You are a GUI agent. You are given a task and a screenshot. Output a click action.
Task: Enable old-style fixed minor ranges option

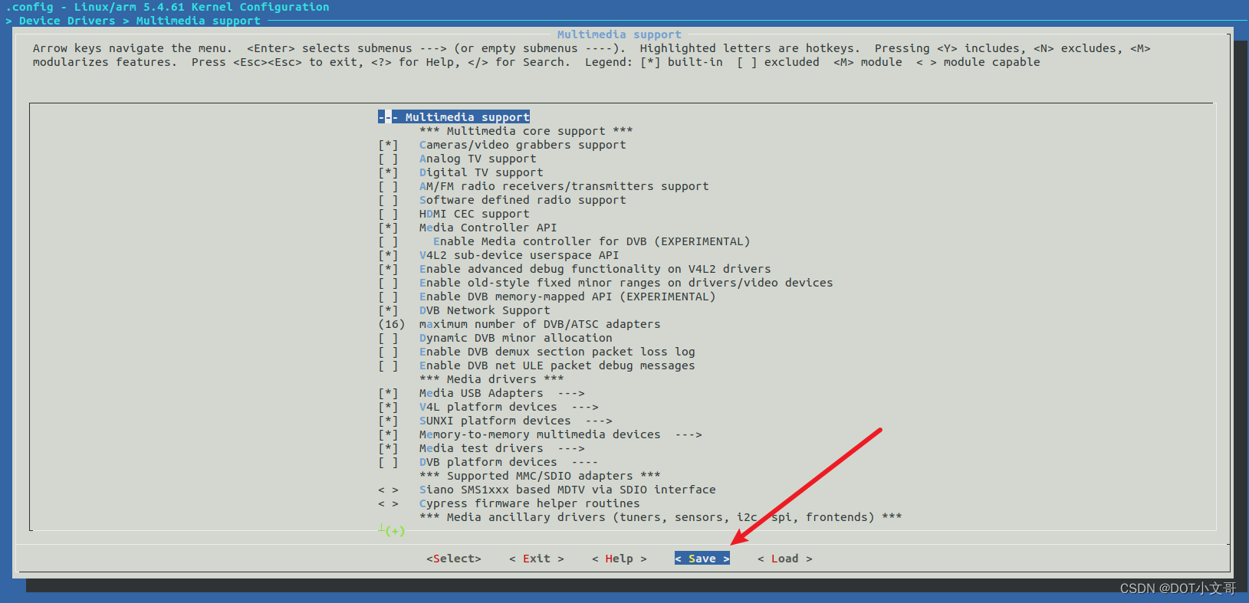coord(388,283)
